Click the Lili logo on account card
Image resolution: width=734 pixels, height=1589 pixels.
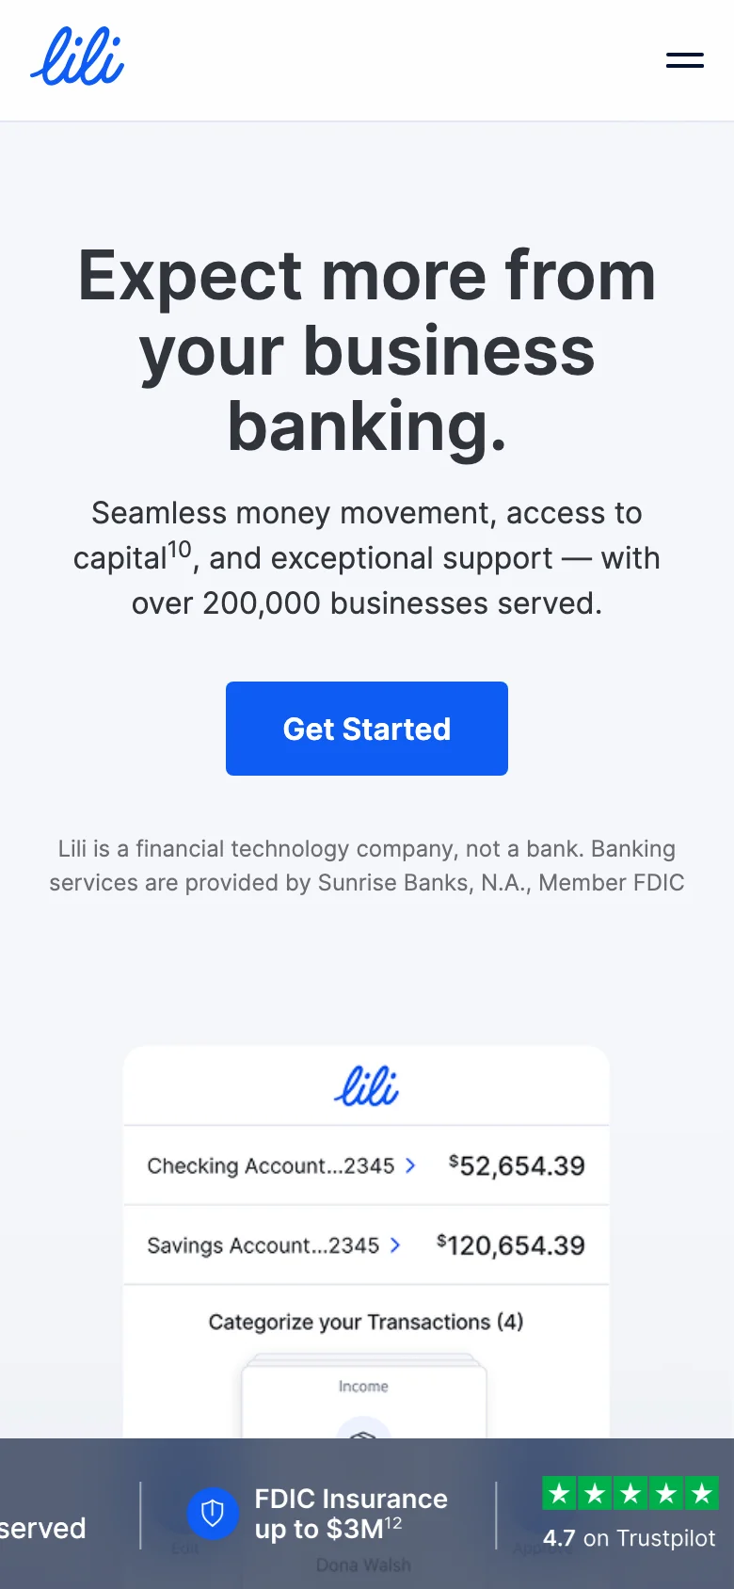[x=366, y=1086]
